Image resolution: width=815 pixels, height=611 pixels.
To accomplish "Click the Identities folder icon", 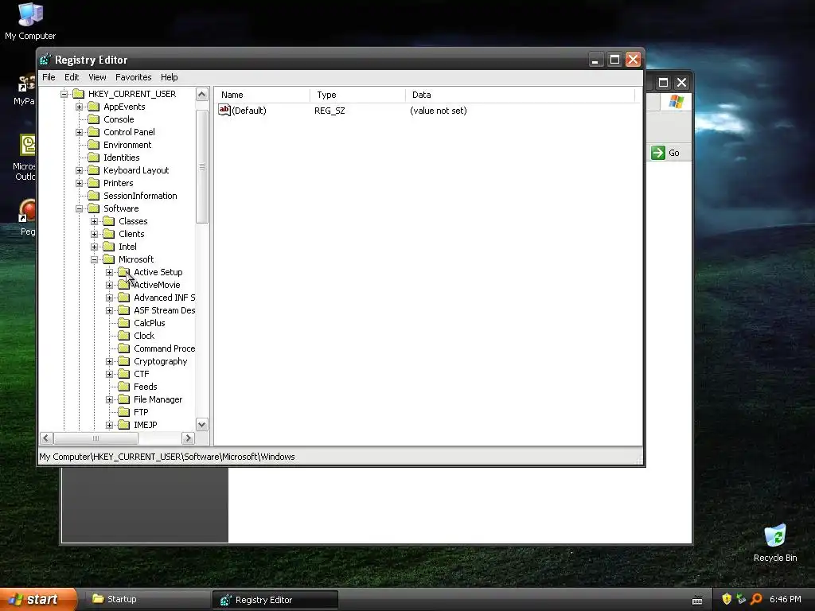I will point(94,158).
